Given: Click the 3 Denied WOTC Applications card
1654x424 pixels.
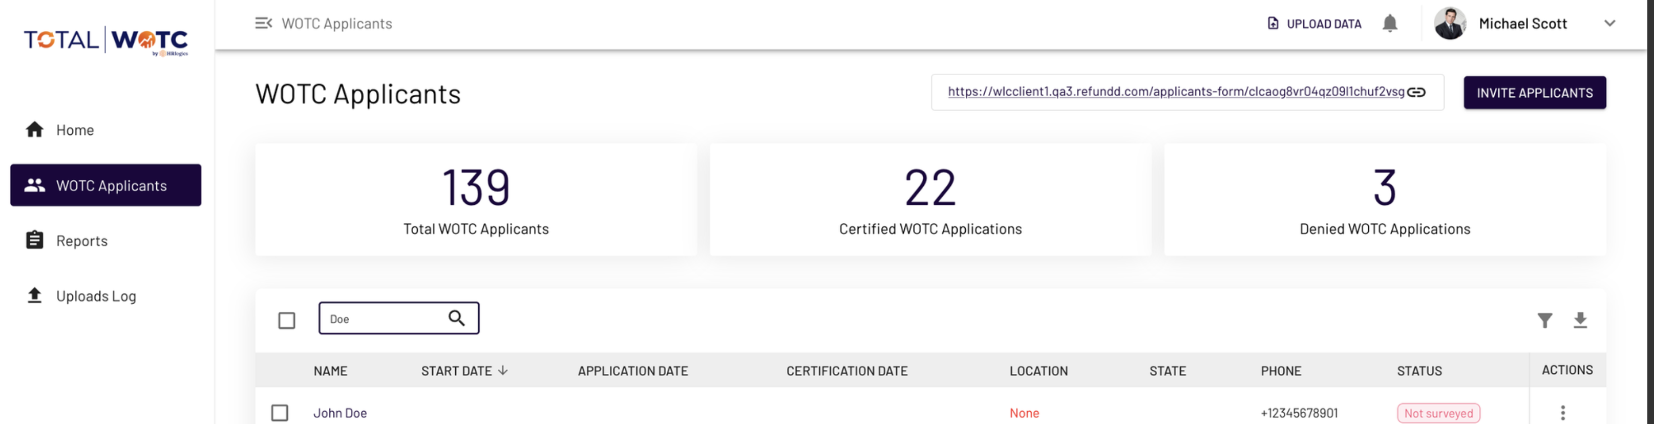Looking at the screenshot, I should pos(1385,199).
